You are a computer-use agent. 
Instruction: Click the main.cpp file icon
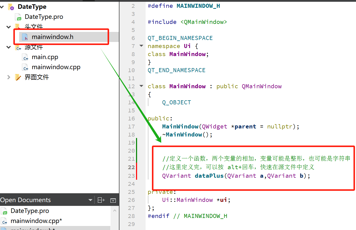25,57
